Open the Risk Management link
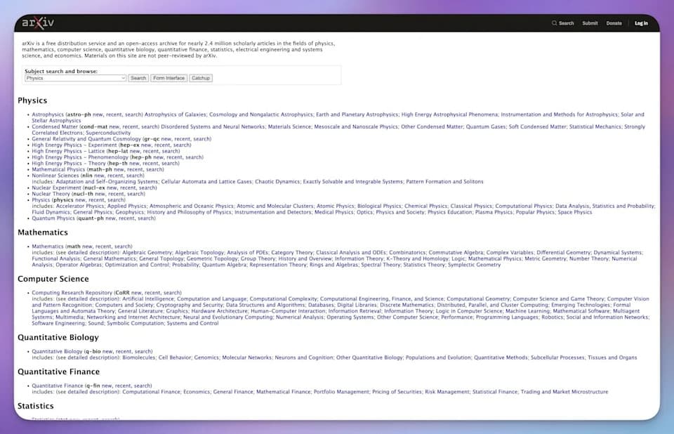 coord(447,392)
